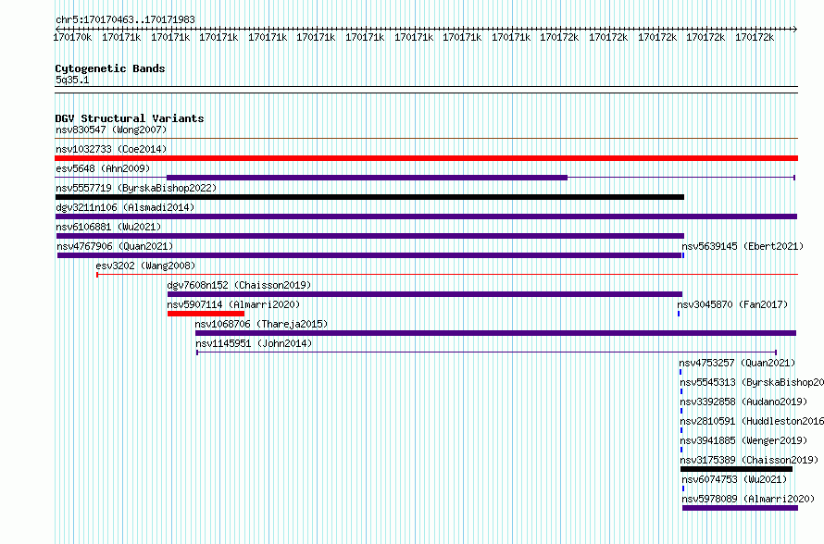Open the nsv1032733 (Coe2014) label

click(x=111, y=149)
